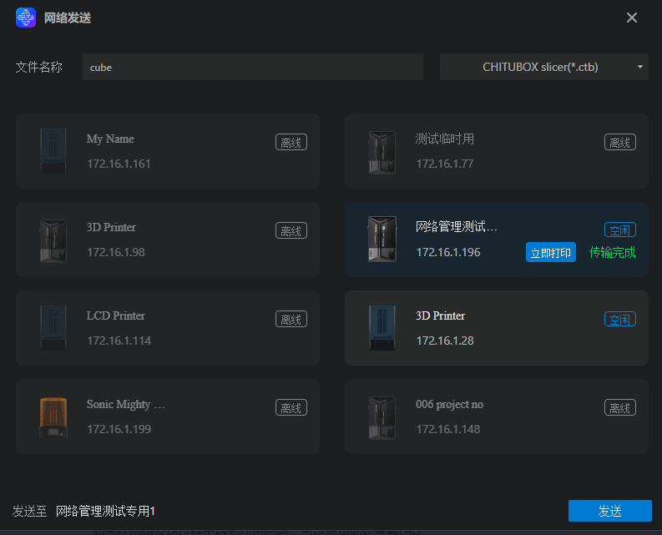662x535 pixels.
Task: Click offline badge on LCD Printer
Action: click(x=291, y=319)
